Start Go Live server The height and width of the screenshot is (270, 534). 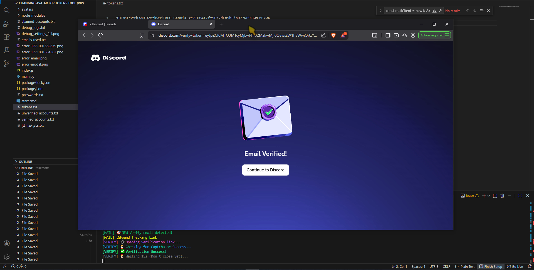[x=515, y=266]
